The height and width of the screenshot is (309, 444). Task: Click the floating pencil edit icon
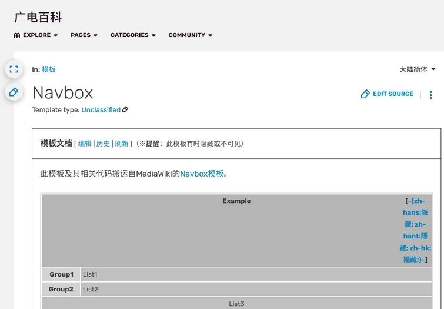tap(14, 92)
